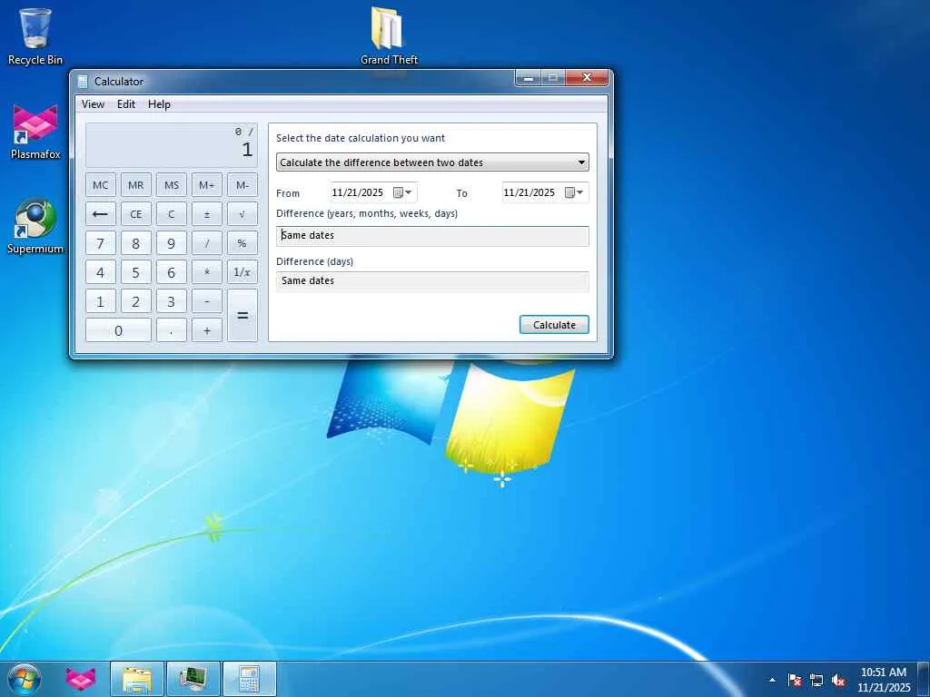Open the Recycle Bin desktop icon

(x=35, y=35)
